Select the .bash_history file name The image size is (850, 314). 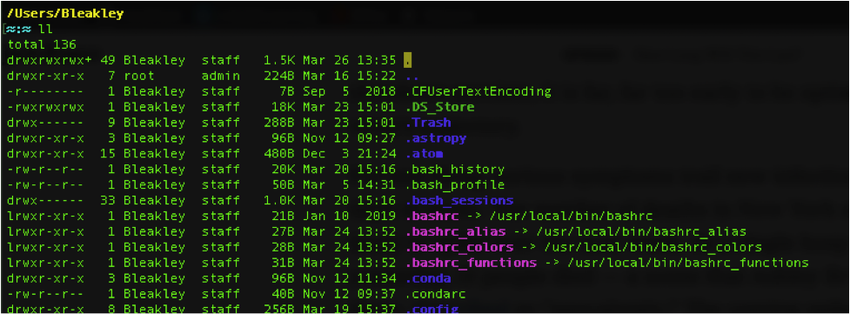click(x=455, y=170)
